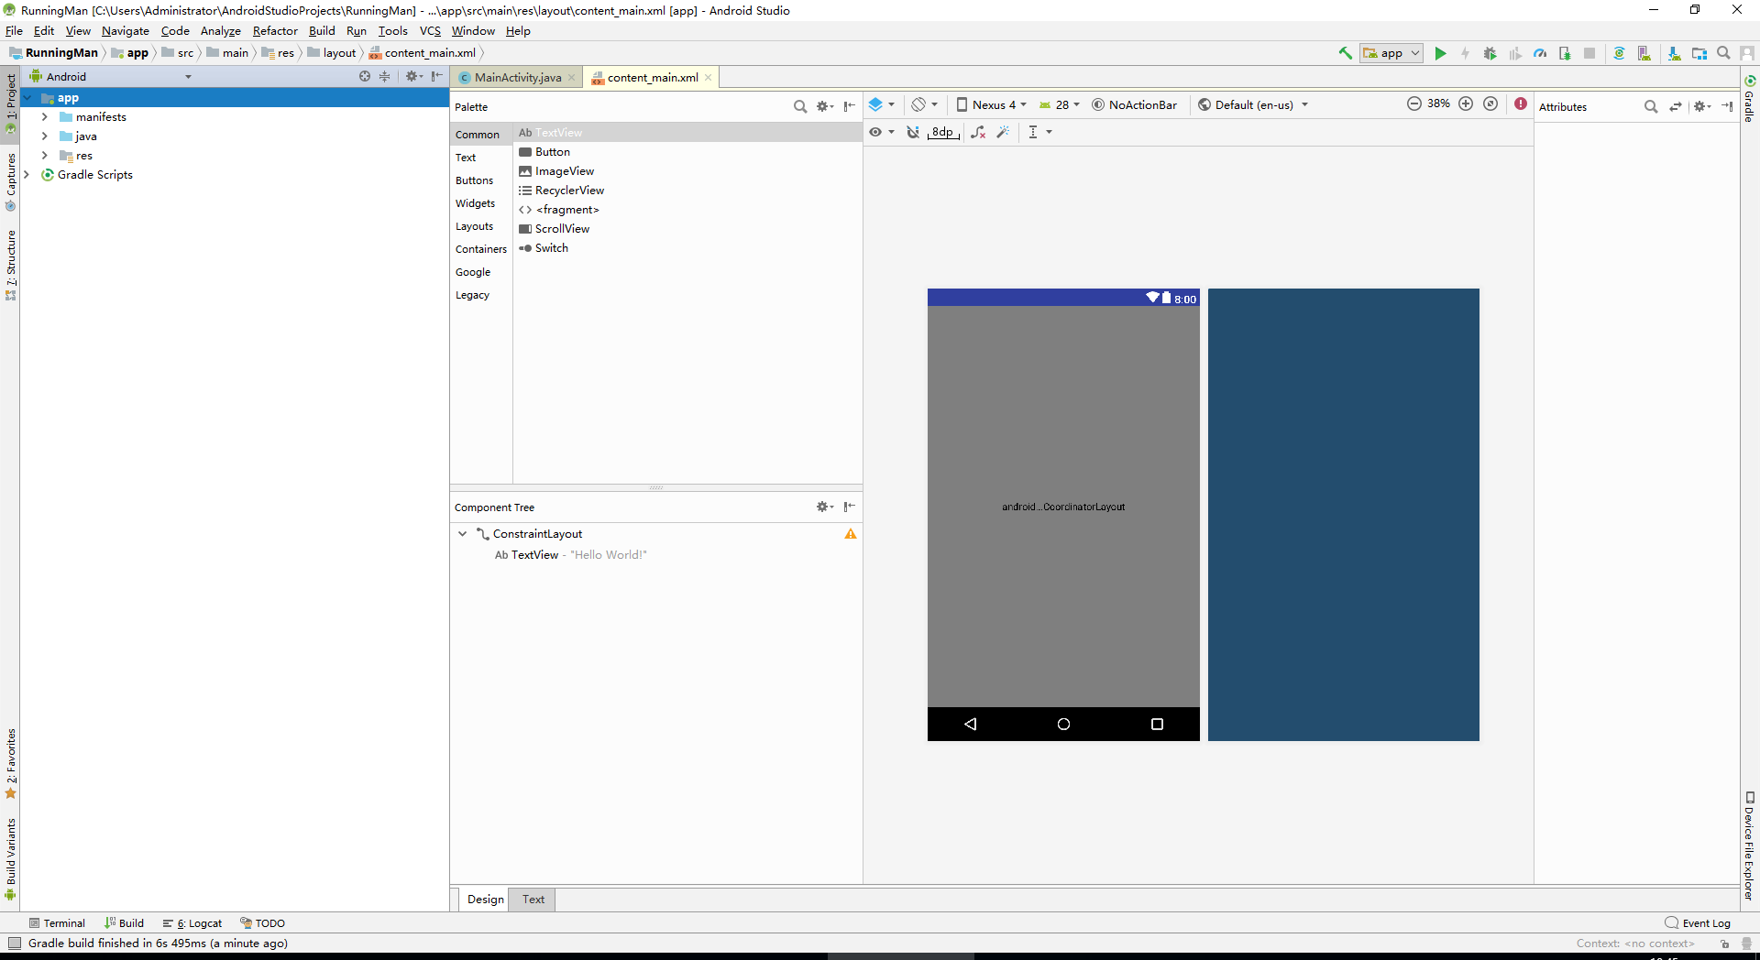Select the RecyclerView palette item
Viewport: 1760px width, 960px height.
(x=687, y=191)
